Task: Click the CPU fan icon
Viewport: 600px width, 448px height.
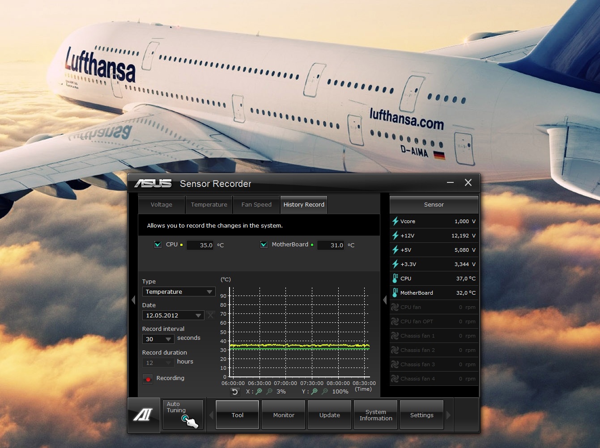Action: (395, 307)
